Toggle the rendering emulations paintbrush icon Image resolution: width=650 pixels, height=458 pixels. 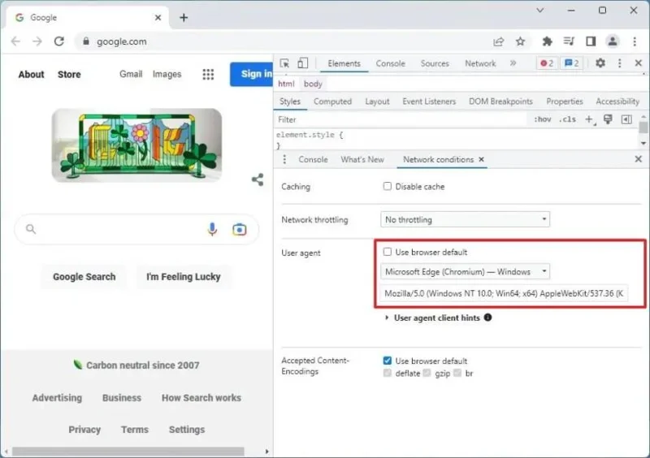[x=608, y=119]
